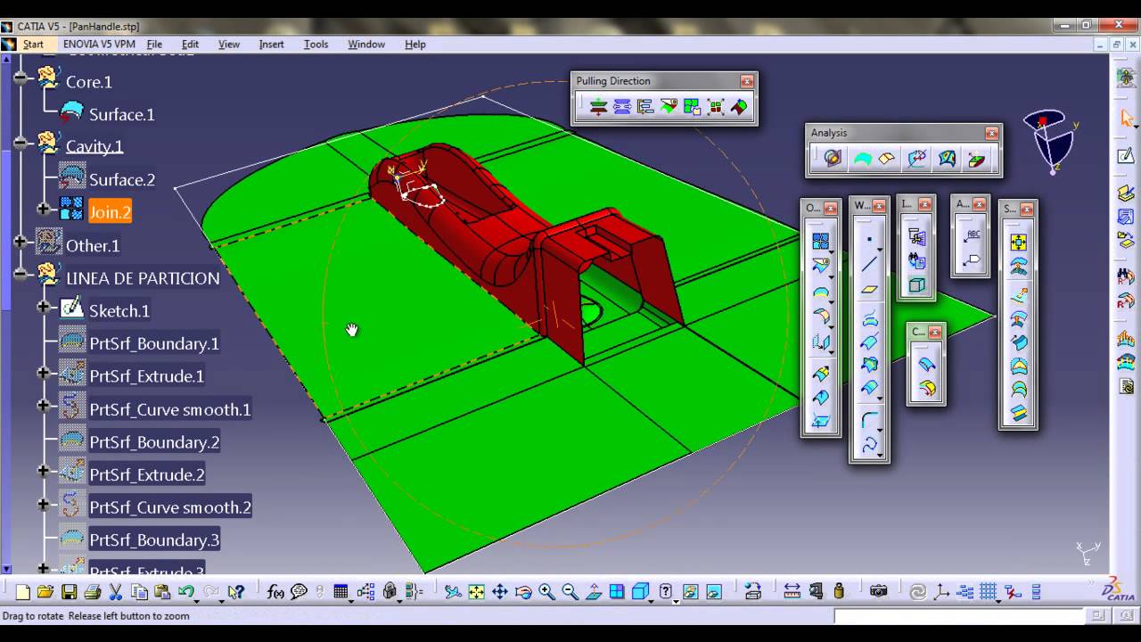Click the Normal View icon
Image resolution: width=1141 pixels, height=642 pixels.
(x=594, y=591)
